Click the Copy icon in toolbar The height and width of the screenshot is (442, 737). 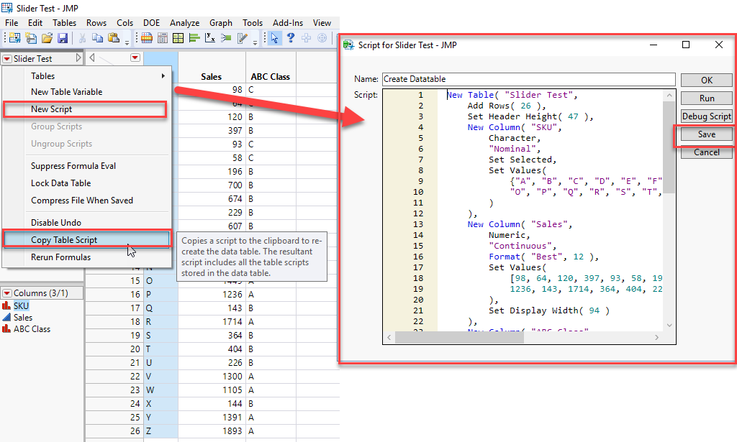coord(97,38)
